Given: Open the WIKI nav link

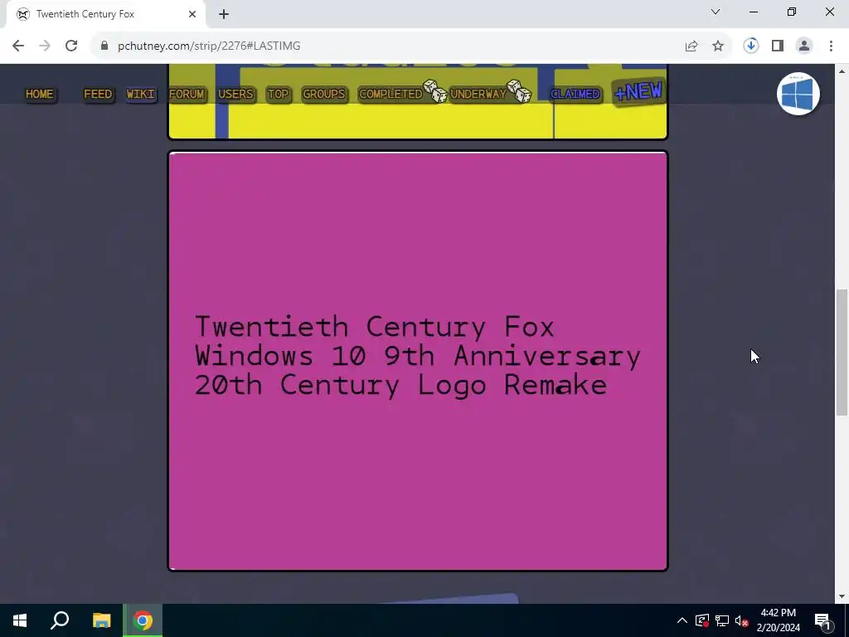Looking at the screenshot, I should tap(141, 95).
